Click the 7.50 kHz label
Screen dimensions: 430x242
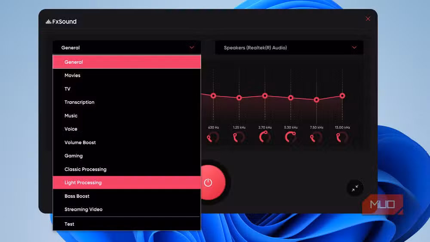[x=316, y=127]
